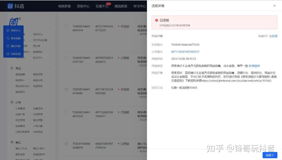This screenshot has height=160, width=282.
Task: Open the 去反馈 feedback link
Action: [x=273, y=36]
